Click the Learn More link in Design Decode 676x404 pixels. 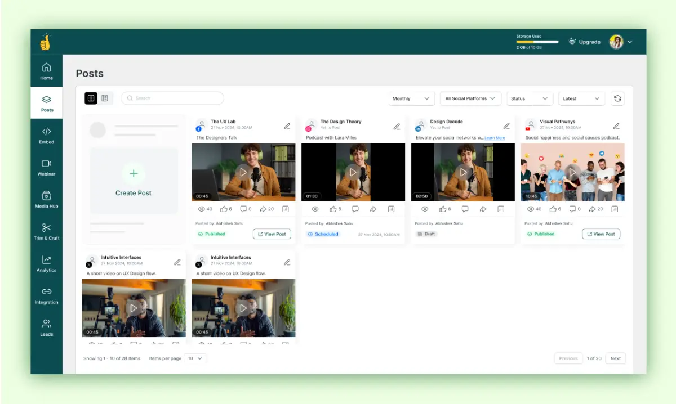point(495,138)
